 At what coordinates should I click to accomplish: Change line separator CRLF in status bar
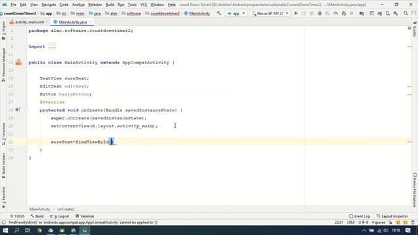coord(351,223)
